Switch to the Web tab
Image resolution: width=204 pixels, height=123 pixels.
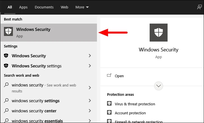pyautogui.click(x=64, y=7)
